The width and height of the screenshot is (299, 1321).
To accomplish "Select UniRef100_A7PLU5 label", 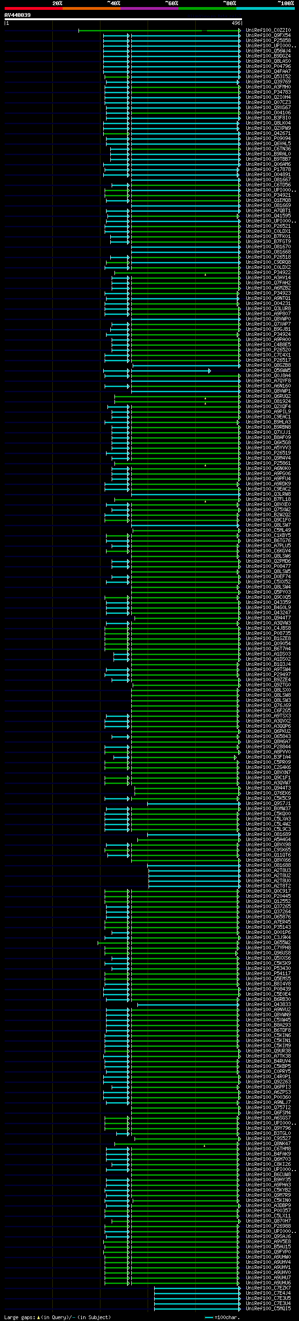I will (x=268, y=545).
